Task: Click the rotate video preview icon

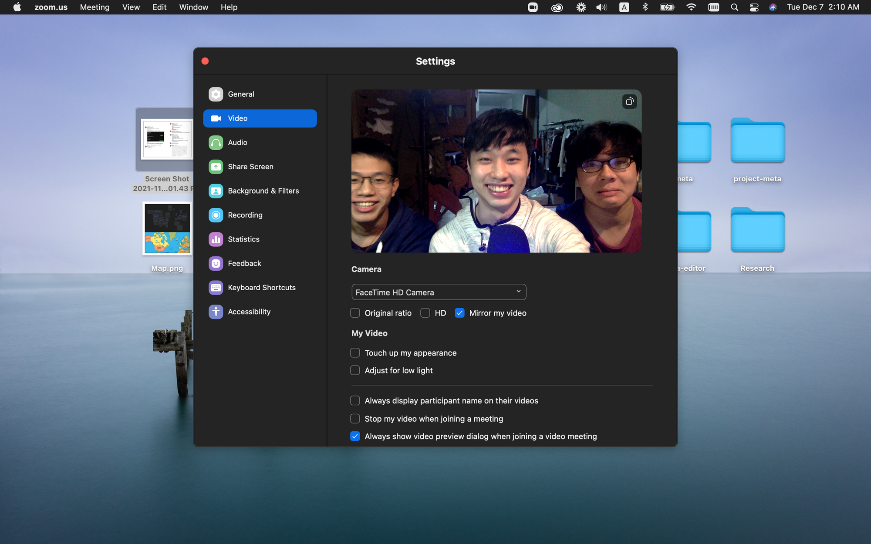Action: point(629,102)
